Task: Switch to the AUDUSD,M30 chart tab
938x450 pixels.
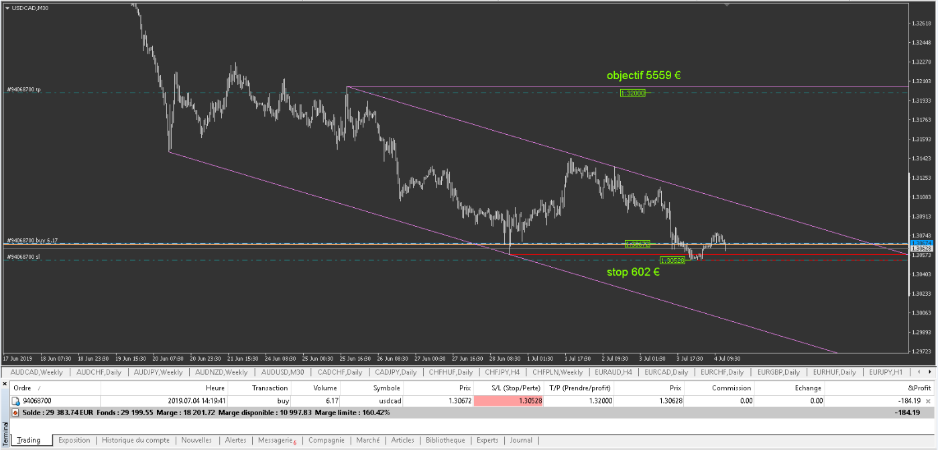Action: pyautogui.click(x=282, y=372)
